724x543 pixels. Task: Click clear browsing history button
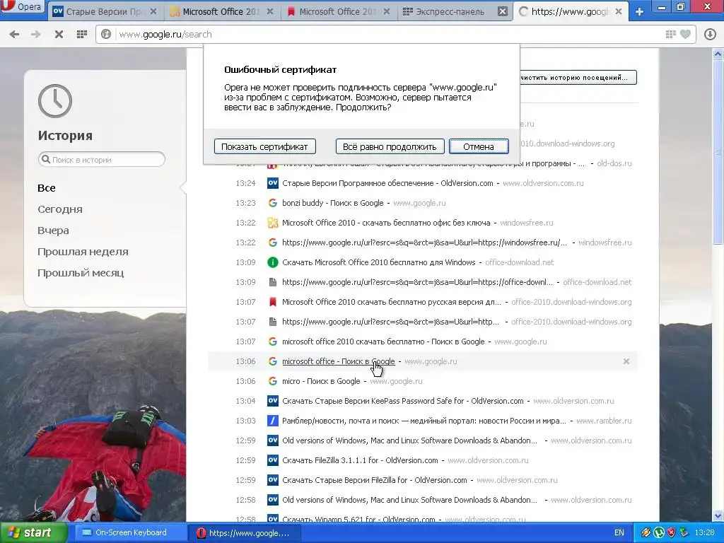tap(578, 77)
